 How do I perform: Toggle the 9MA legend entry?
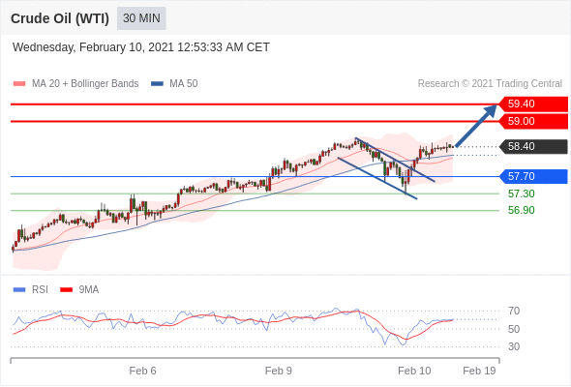(x=79, y=290)
